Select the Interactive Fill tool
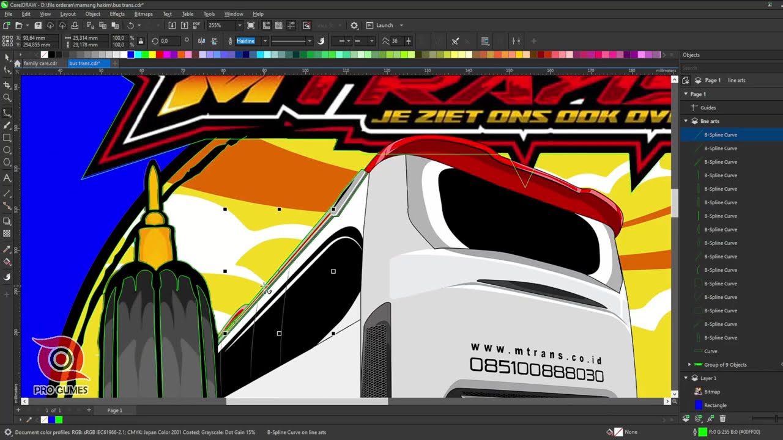The image size is (783, 440). click(7, 262)
